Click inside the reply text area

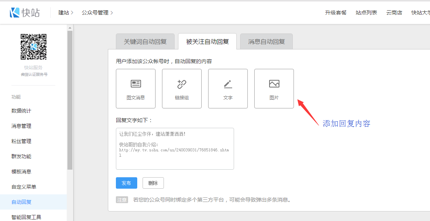(x=175, y=148)
